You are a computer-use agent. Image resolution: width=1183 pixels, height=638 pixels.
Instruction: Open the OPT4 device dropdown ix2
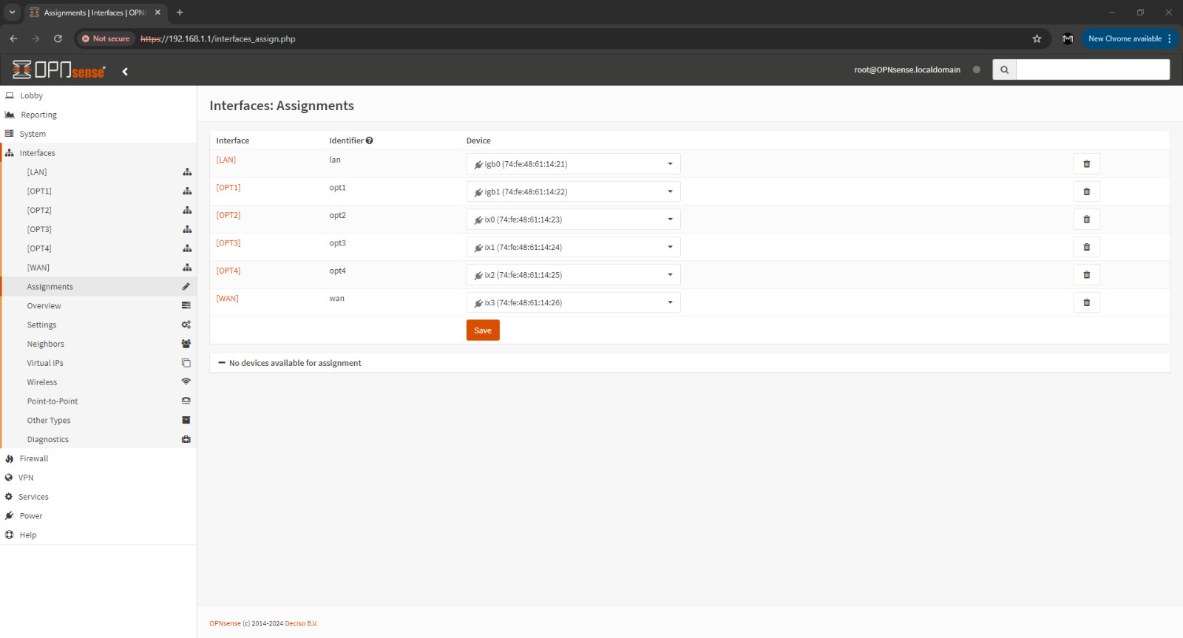click(573, 275)
